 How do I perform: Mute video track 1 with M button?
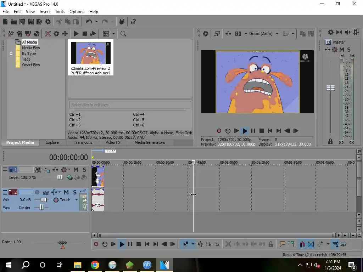click(x=76, y=170)
